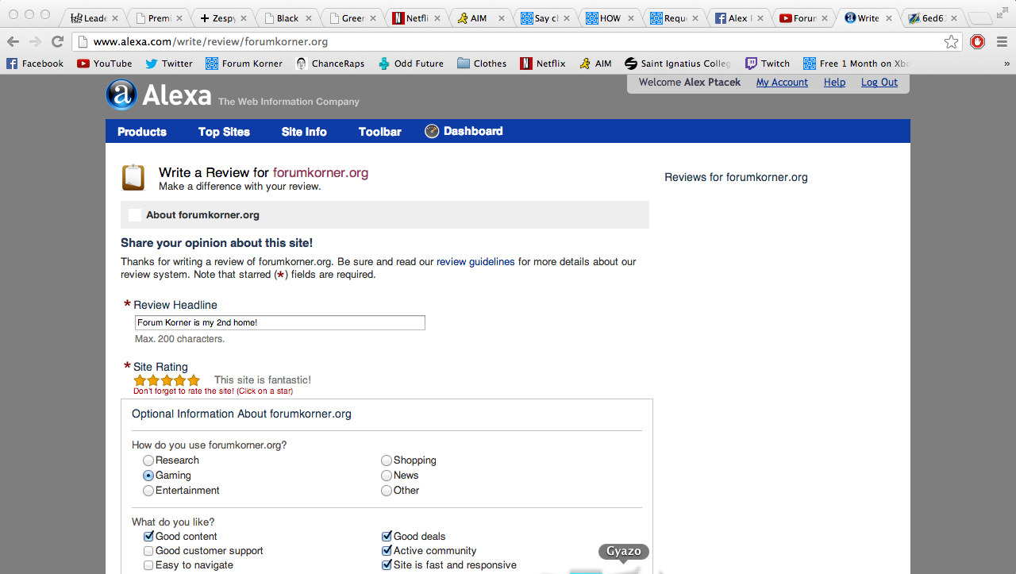Uncheck the Good deals checkbox
The width and height of the screenshot is (1016, 574).
pyautogui.click(x=387, y=537)
